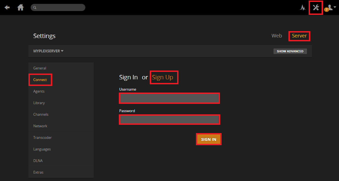Open the settings wrench icon
Viewport: 339px width, 181px height.
pos(316,7)
